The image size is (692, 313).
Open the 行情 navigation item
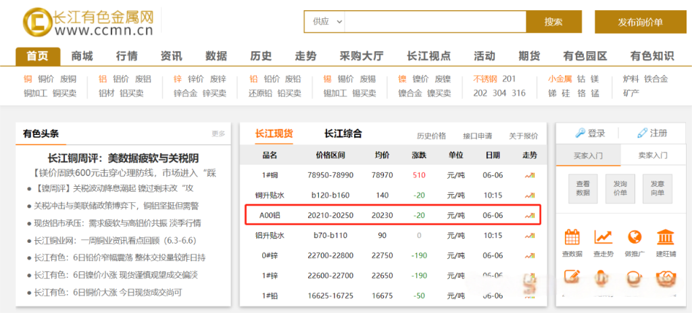pyautogui.click(x=126, y=57)
